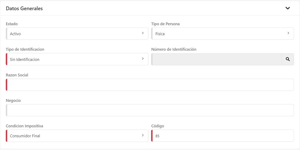
Task: Click the Datos Generales section title
Action: point(24,8)
